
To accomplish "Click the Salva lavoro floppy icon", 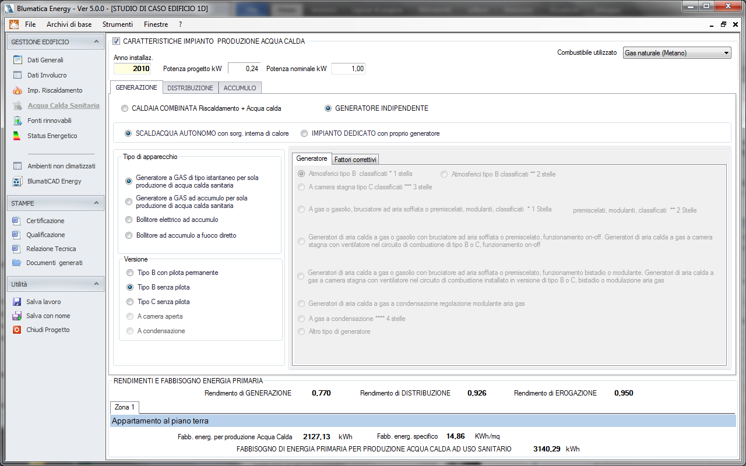I will click(16, 302).
